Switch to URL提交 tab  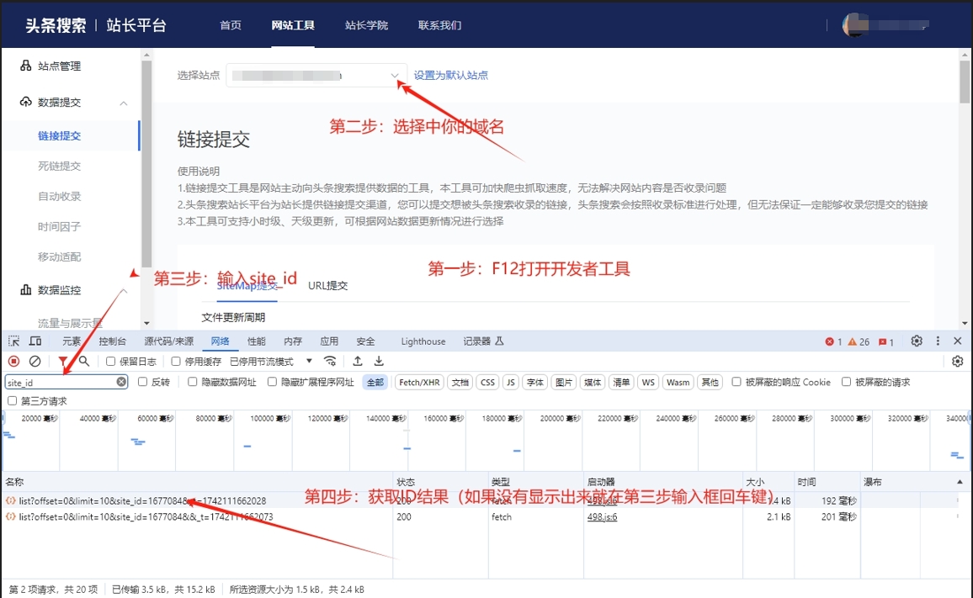(327, 285)
